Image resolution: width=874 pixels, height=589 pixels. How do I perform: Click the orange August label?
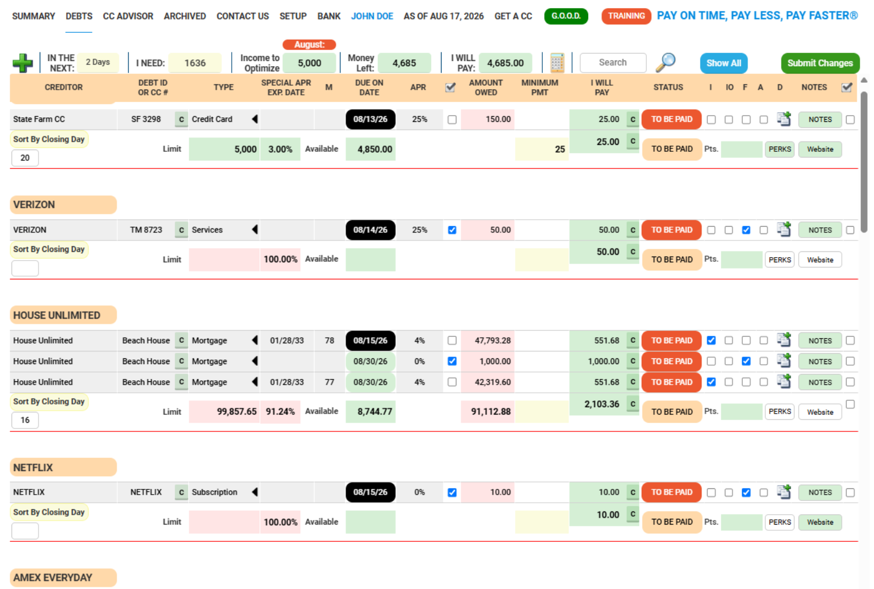point(309,45)
